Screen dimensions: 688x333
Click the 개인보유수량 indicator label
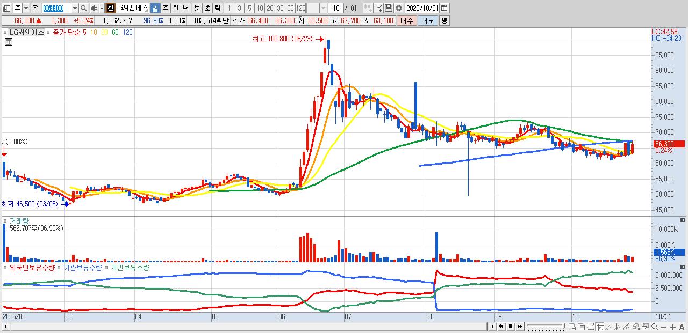(130, 267)
